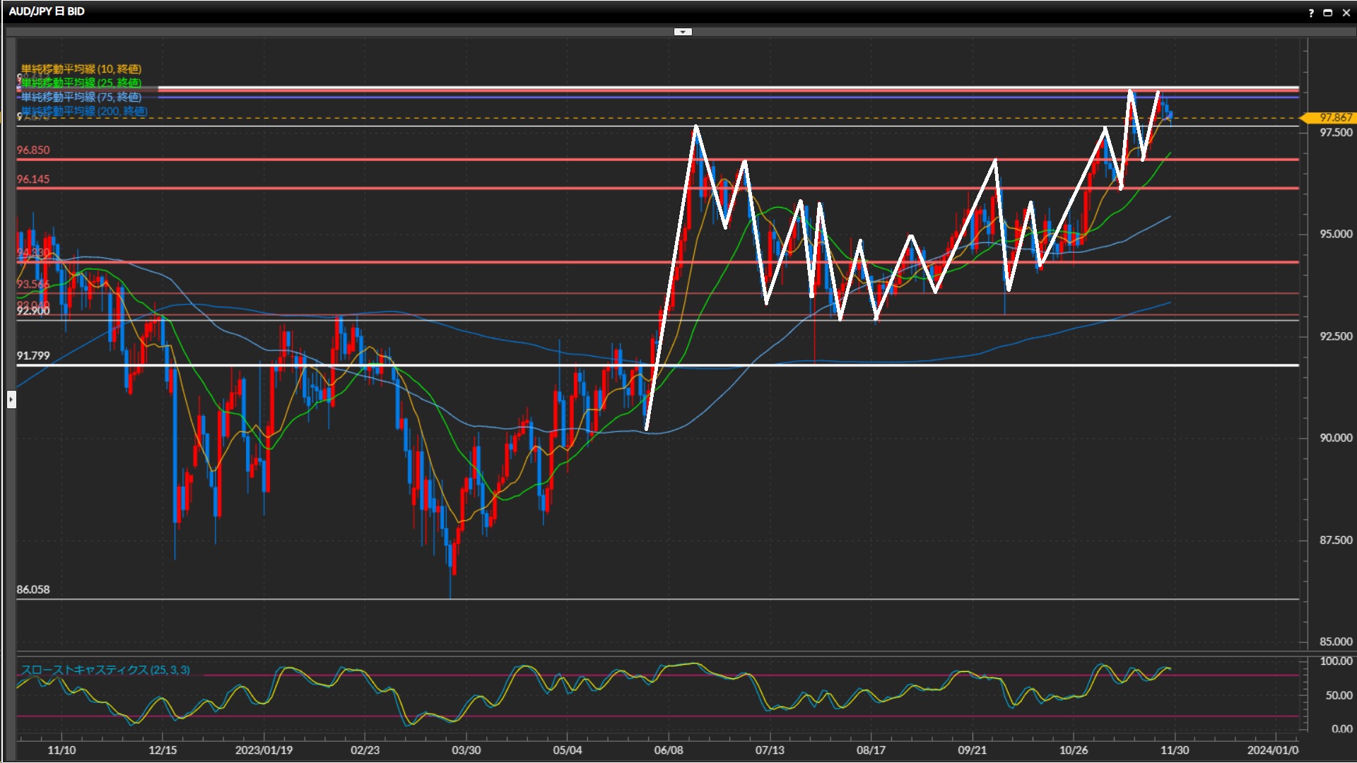Select the 96.145 horizontal line label
1357x763 pixels.
pyautogui.click(x=33, y=179)
